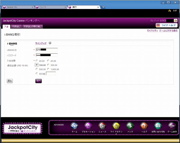
Task: Switch to the 銀行 browser tab
Action: click(x=84, y=7)
